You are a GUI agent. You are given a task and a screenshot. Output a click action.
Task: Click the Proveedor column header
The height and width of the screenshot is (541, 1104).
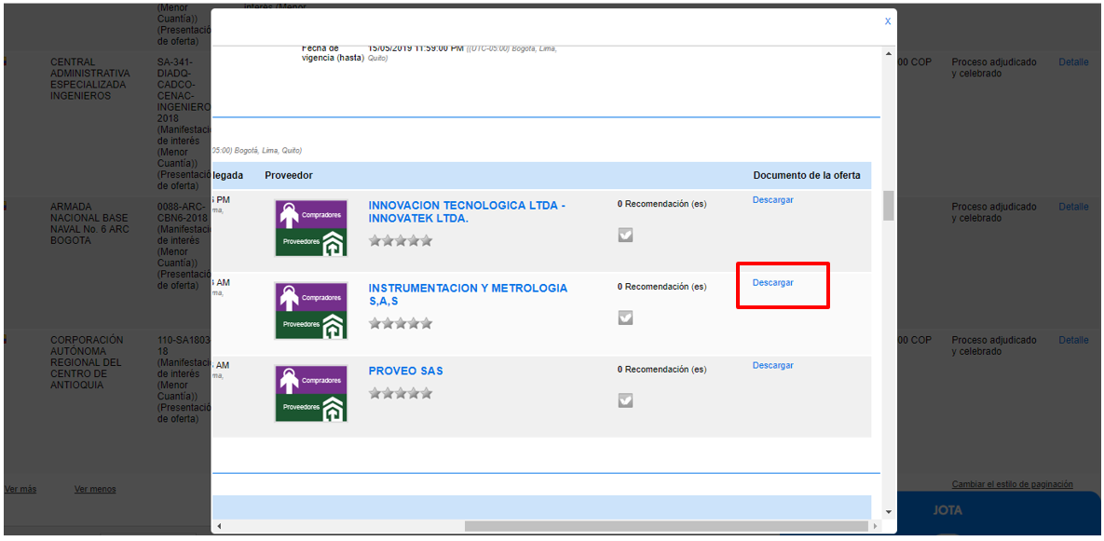coord(289,175)
